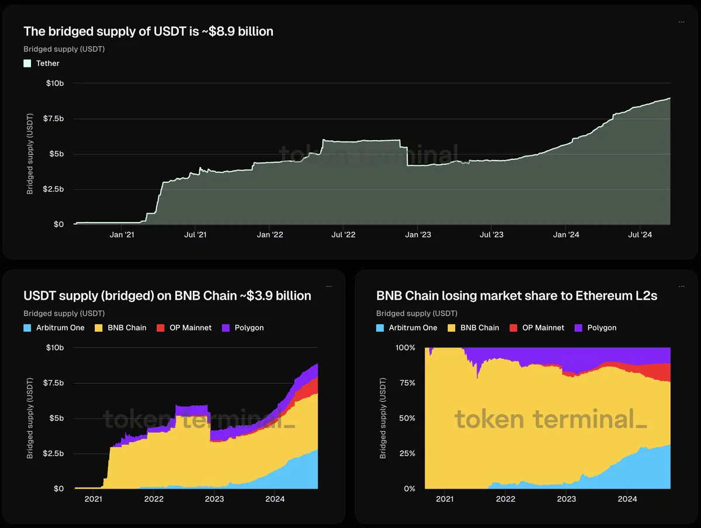The height and width of the screenshot is (528, 701).
Task: Toggle Arbitrum One in BNB Chain supply chart legend
Action: click(54, 328)
